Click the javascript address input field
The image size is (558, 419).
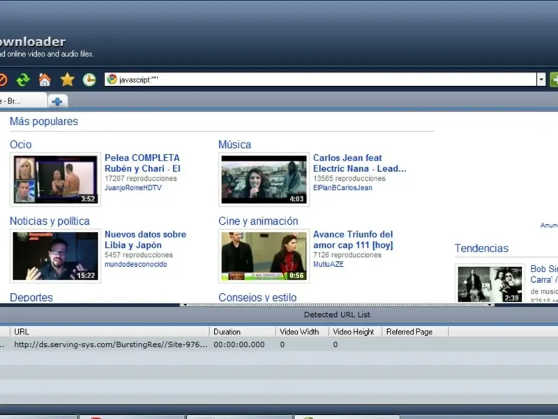(x=321, y=80)
